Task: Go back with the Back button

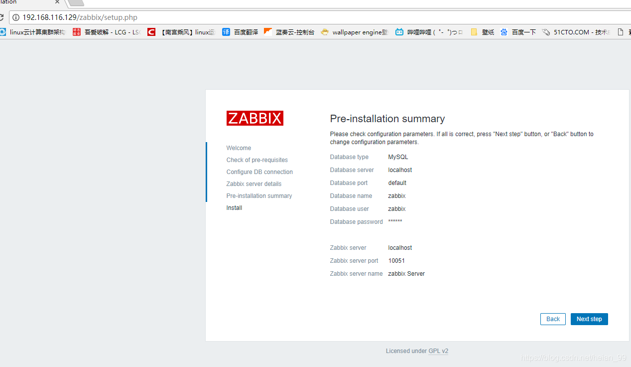Action: click(553, 319)
